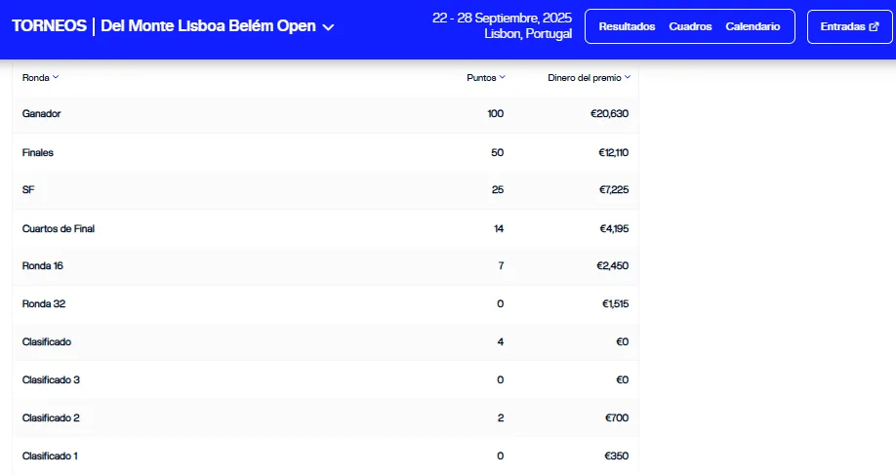Click the €4,195 prize value
896x475 pixels.
[x=614, y=228]
